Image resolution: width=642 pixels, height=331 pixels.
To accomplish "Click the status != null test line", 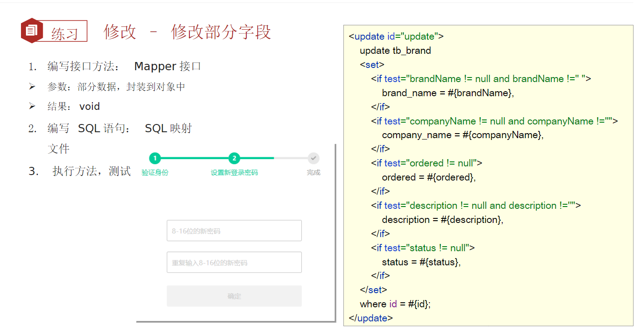I will pos(423,248).
